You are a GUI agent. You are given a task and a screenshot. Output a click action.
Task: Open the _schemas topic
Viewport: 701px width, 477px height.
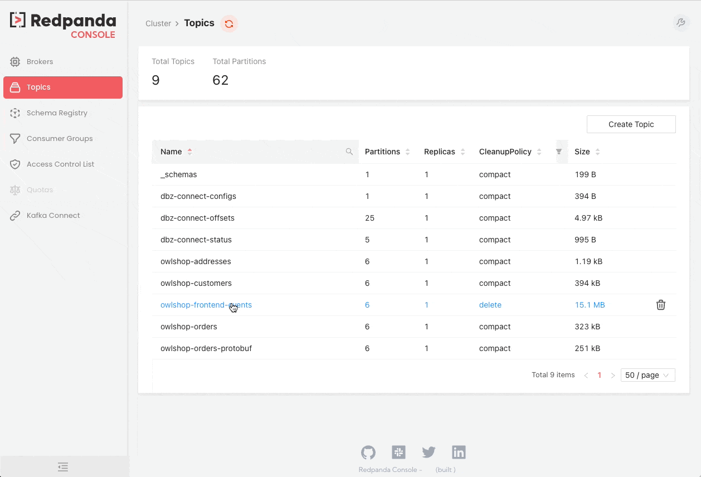[179, 174]
